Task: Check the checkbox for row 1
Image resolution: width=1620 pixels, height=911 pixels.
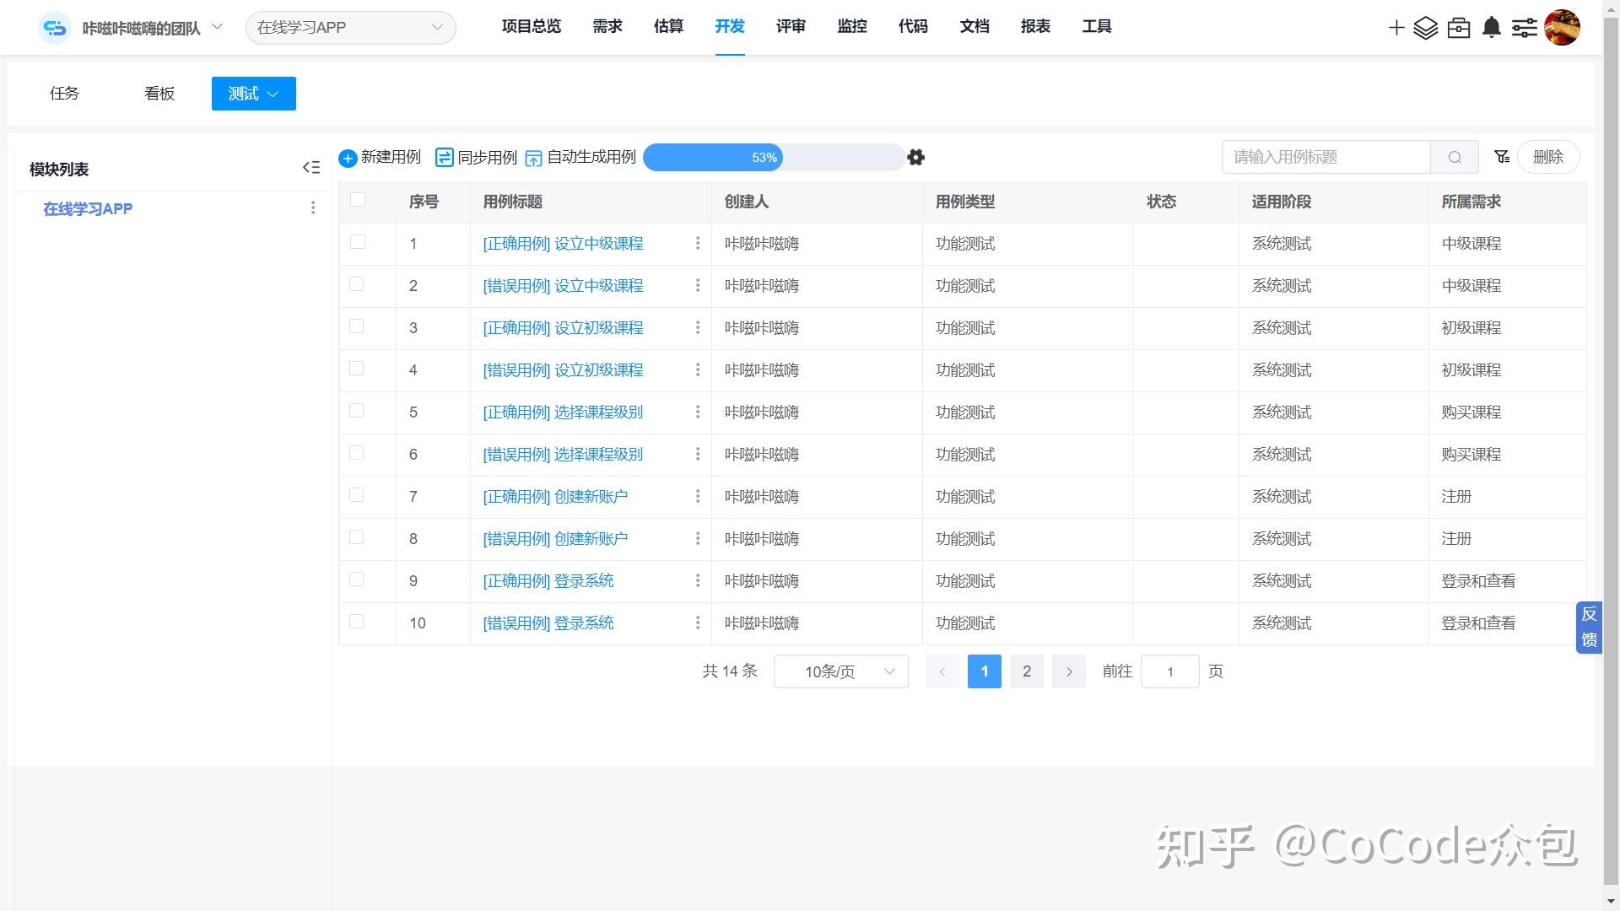Action: tap(357, 241)
